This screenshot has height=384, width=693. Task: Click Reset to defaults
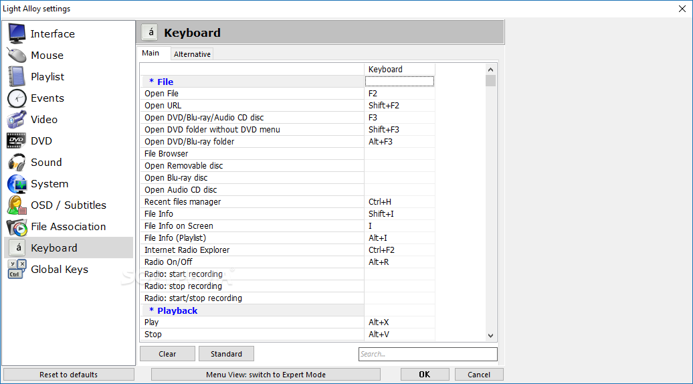coord(68,375)
